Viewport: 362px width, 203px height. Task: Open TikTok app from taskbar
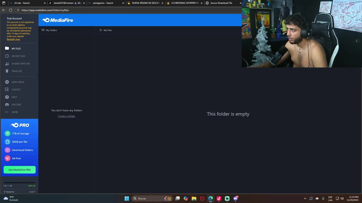[219, 198]
